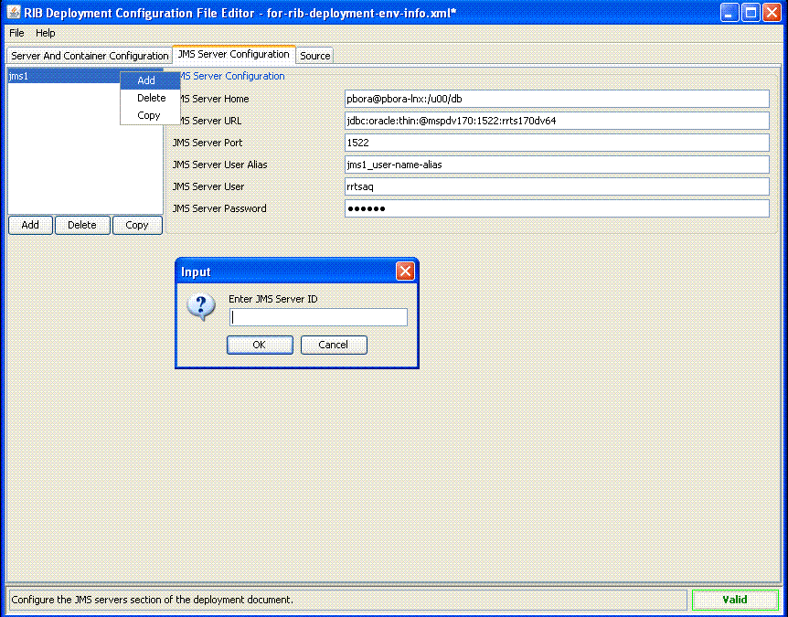This screenshot has height=617, width=788.
Task: Click the JMS Server Home field
Action: click(557, 99)
